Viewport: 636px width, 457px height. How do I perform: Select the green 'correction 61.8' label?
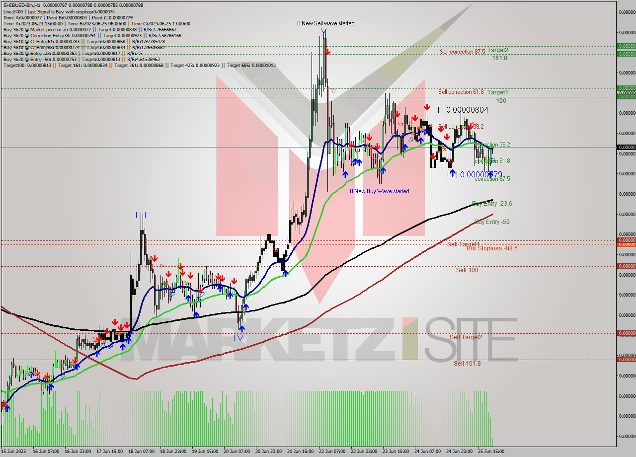[492, 161]
